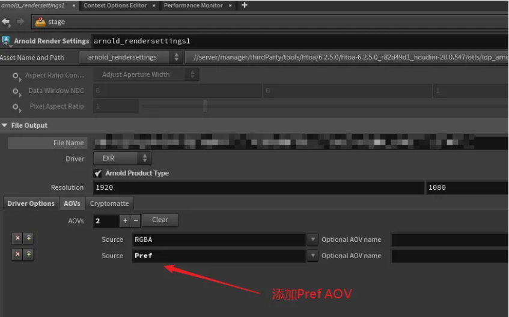
Task: Increase AOVs count with plus button
Action: click(x=125, y=220)
